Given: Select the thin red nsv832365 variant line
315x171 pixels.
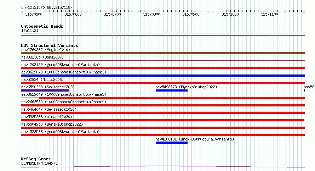Looking at the screenshot, I should point(163,60).
